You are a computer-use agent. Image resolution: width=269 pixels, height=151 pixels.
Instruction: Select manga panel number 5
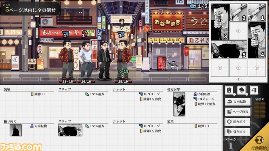click(228, 49)
